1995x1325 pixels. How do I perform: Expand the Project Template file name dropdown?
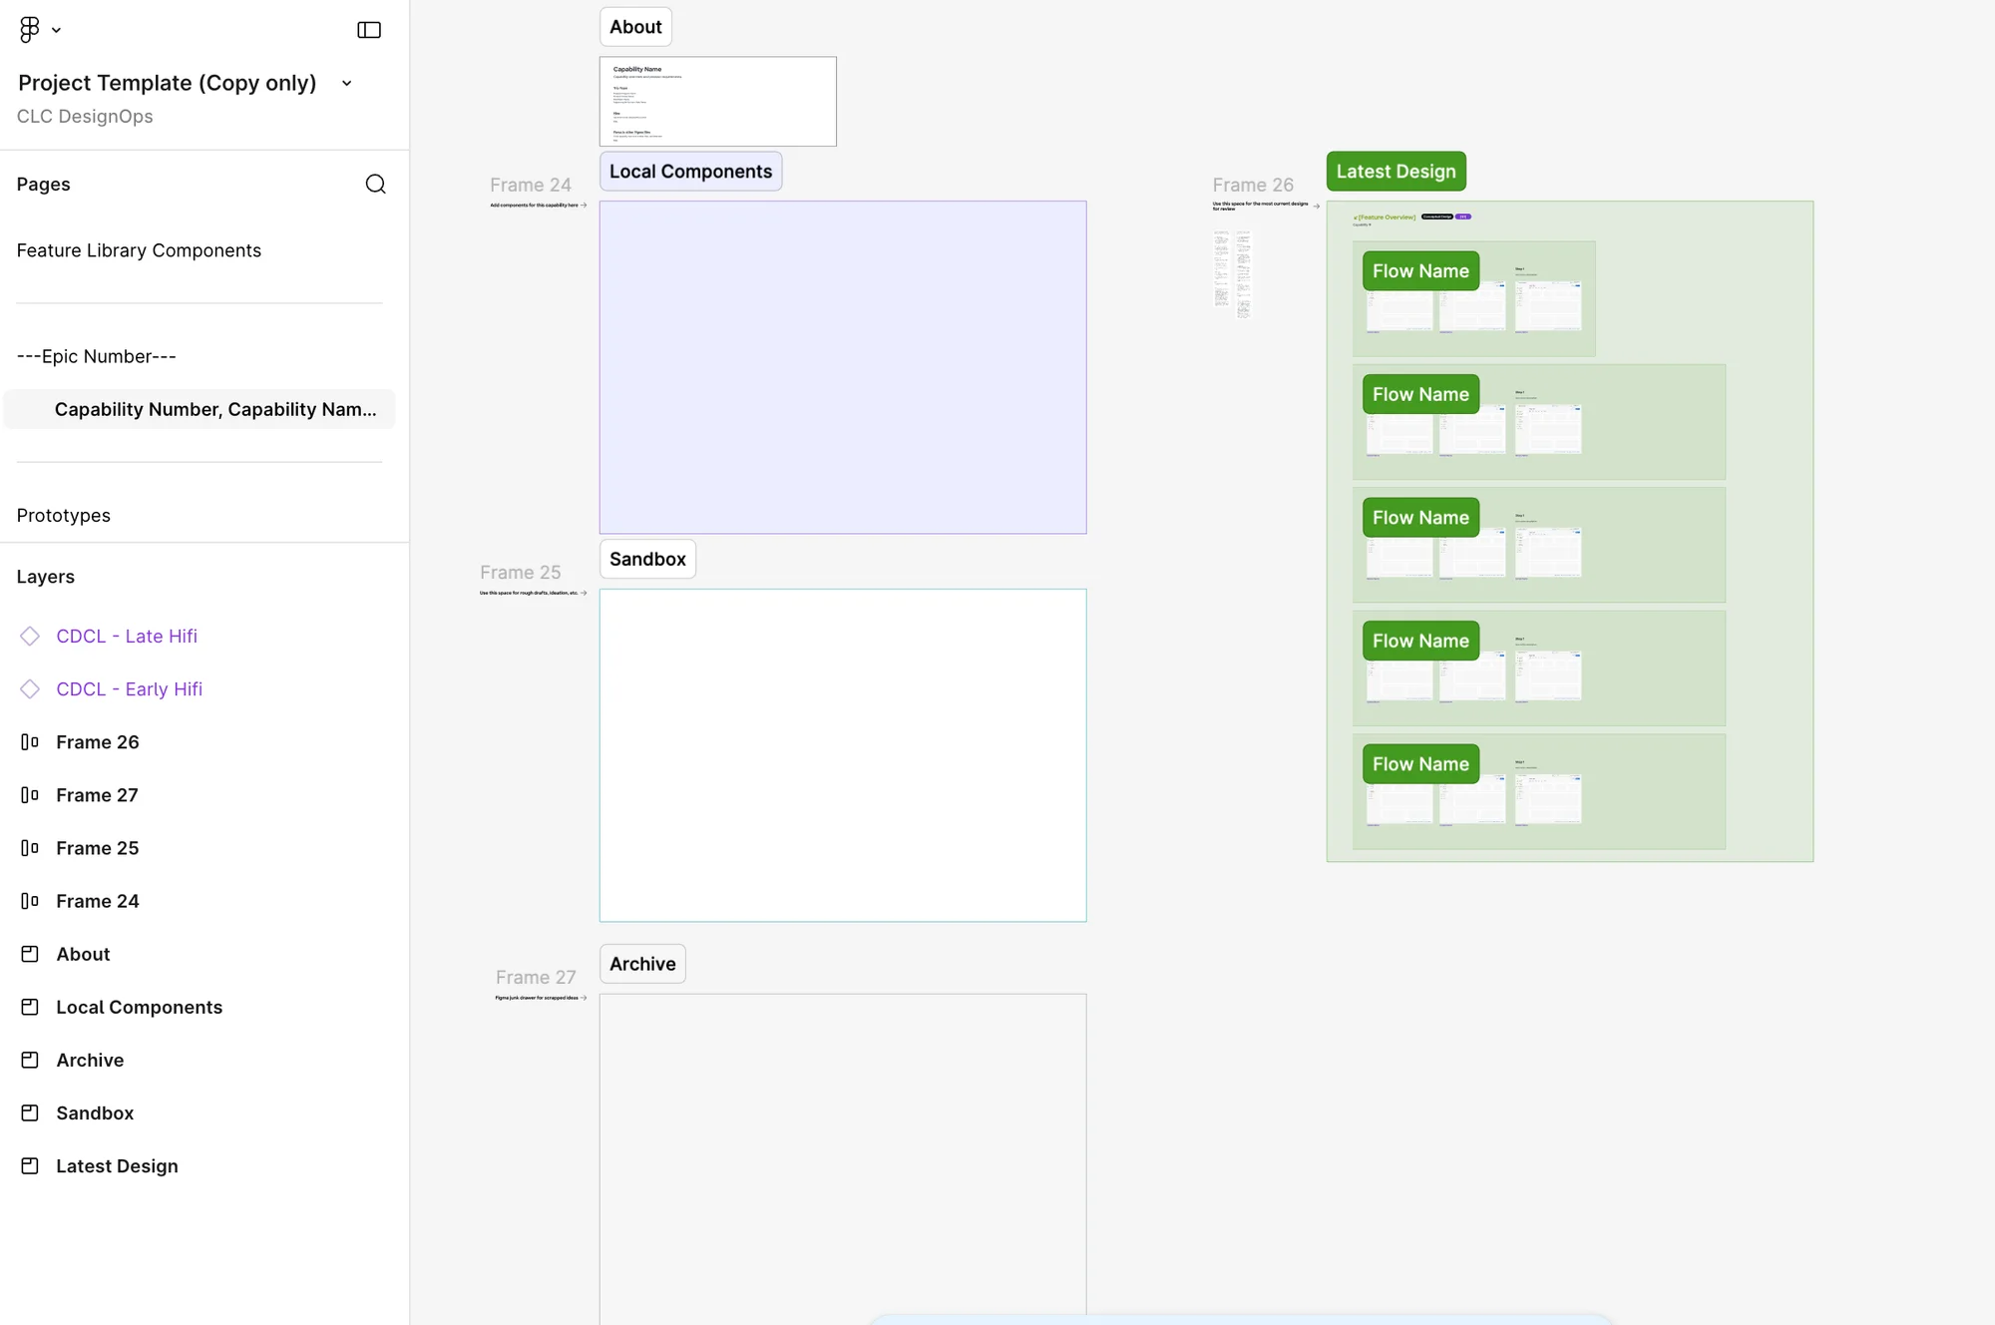[347, 84]
